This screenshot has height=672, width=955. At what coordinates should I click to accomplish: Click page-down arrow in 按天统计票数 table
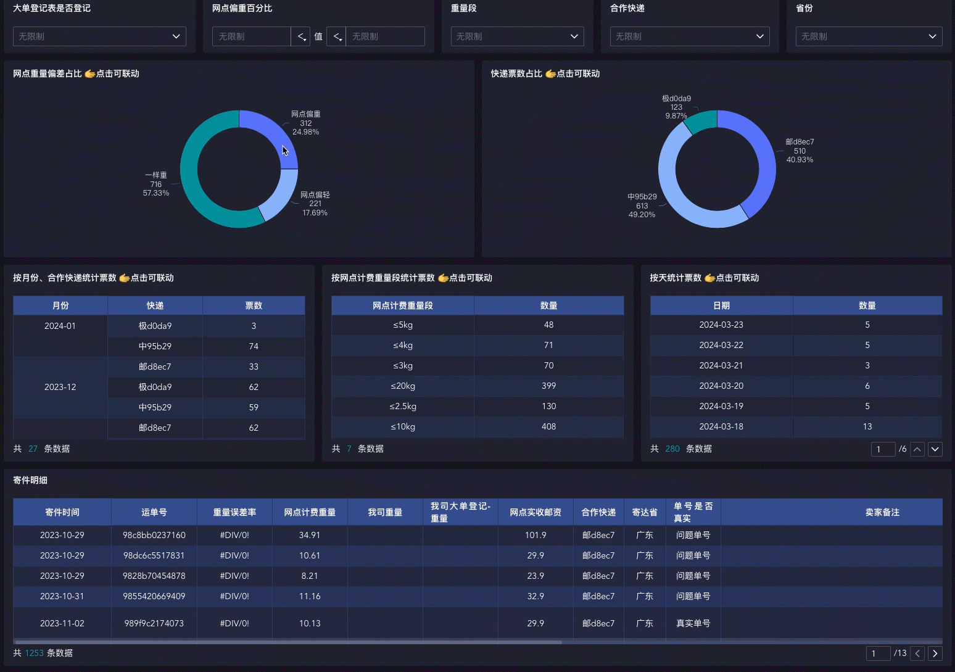935,449
